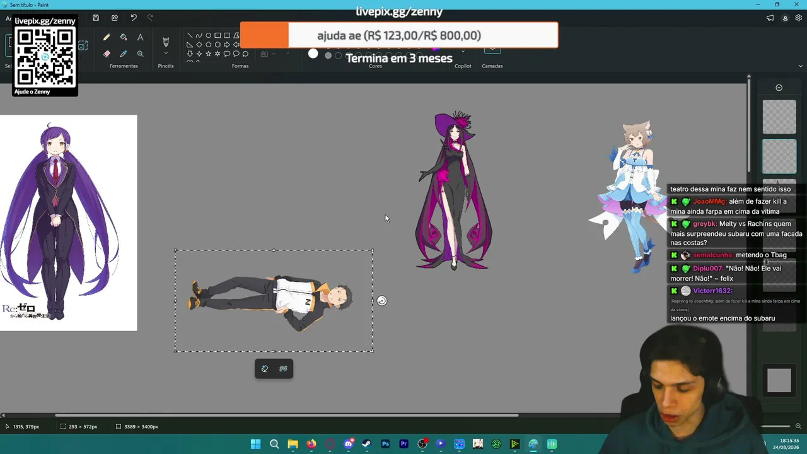Image resolution: width=807 pixels, height=454 pixels.
Task: Expand the Copilot dropdown
Action: (463, 52)
